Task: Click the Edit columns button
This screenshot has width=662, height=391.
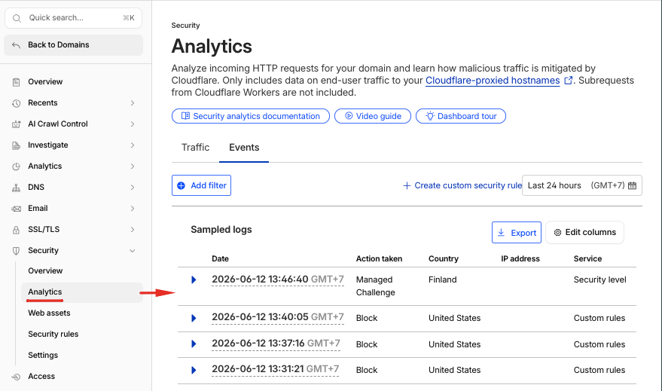Action: [x=584, y=232]
